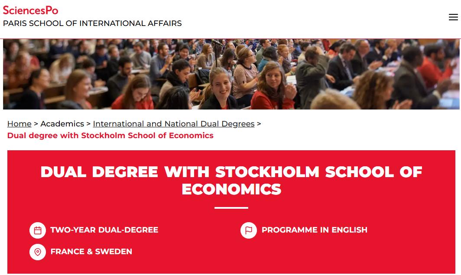Image resolution: width=461 pixels, height=275 pixels.
Task: Go to the Home breadcrumb link
Action: 19,124
